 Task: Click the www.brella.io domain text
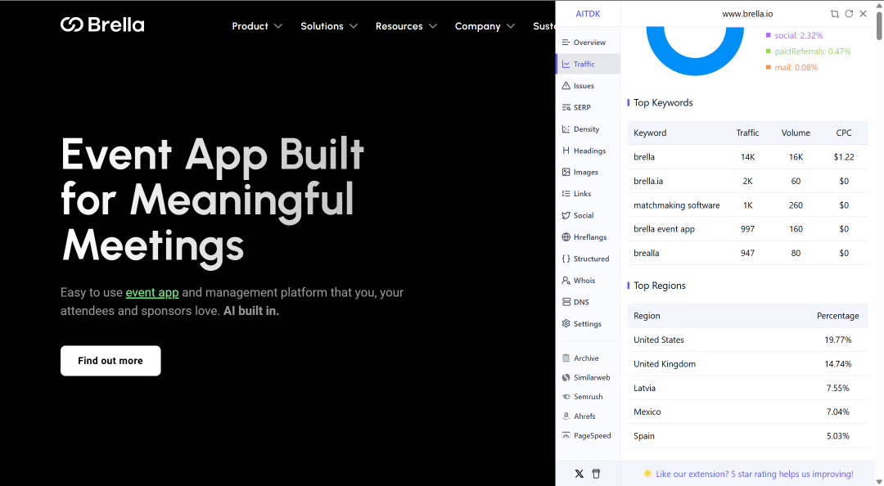(x=747, y=14)
